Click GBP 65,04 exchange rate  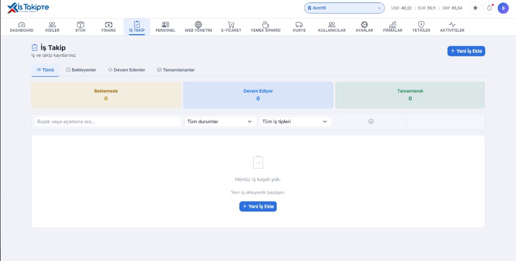452,8
